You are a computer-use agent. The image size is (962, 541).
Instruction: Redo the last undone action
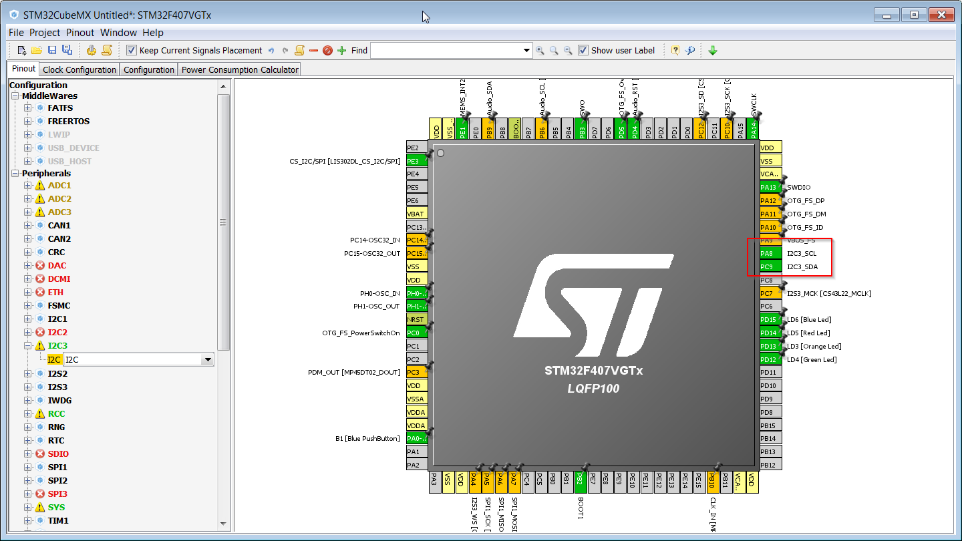click(285, 49)
